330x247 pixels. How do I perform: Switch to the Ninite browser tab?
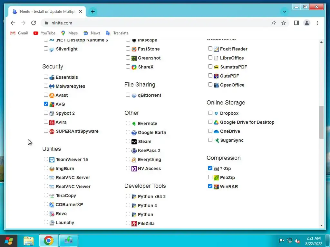click(47, 12)
